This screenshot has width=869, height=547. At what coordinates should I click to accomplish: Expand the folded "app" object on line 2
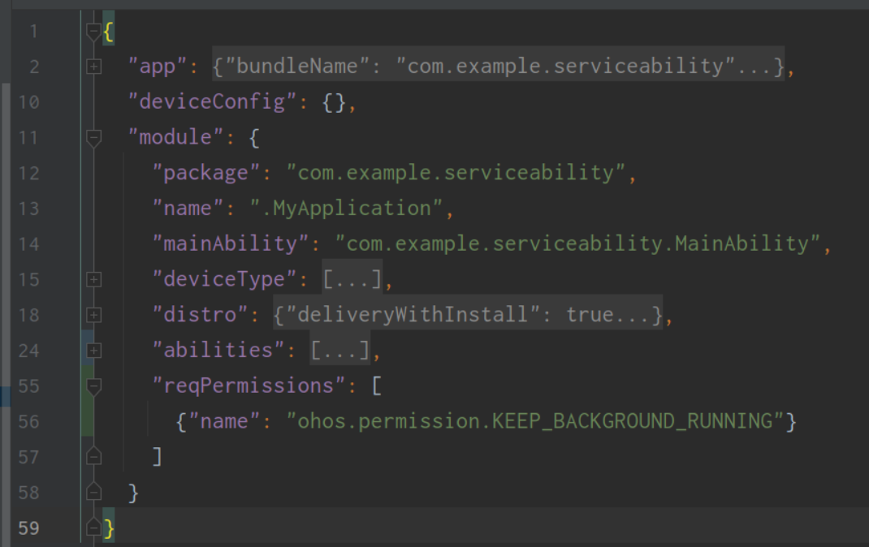click(x=93, y=65)
